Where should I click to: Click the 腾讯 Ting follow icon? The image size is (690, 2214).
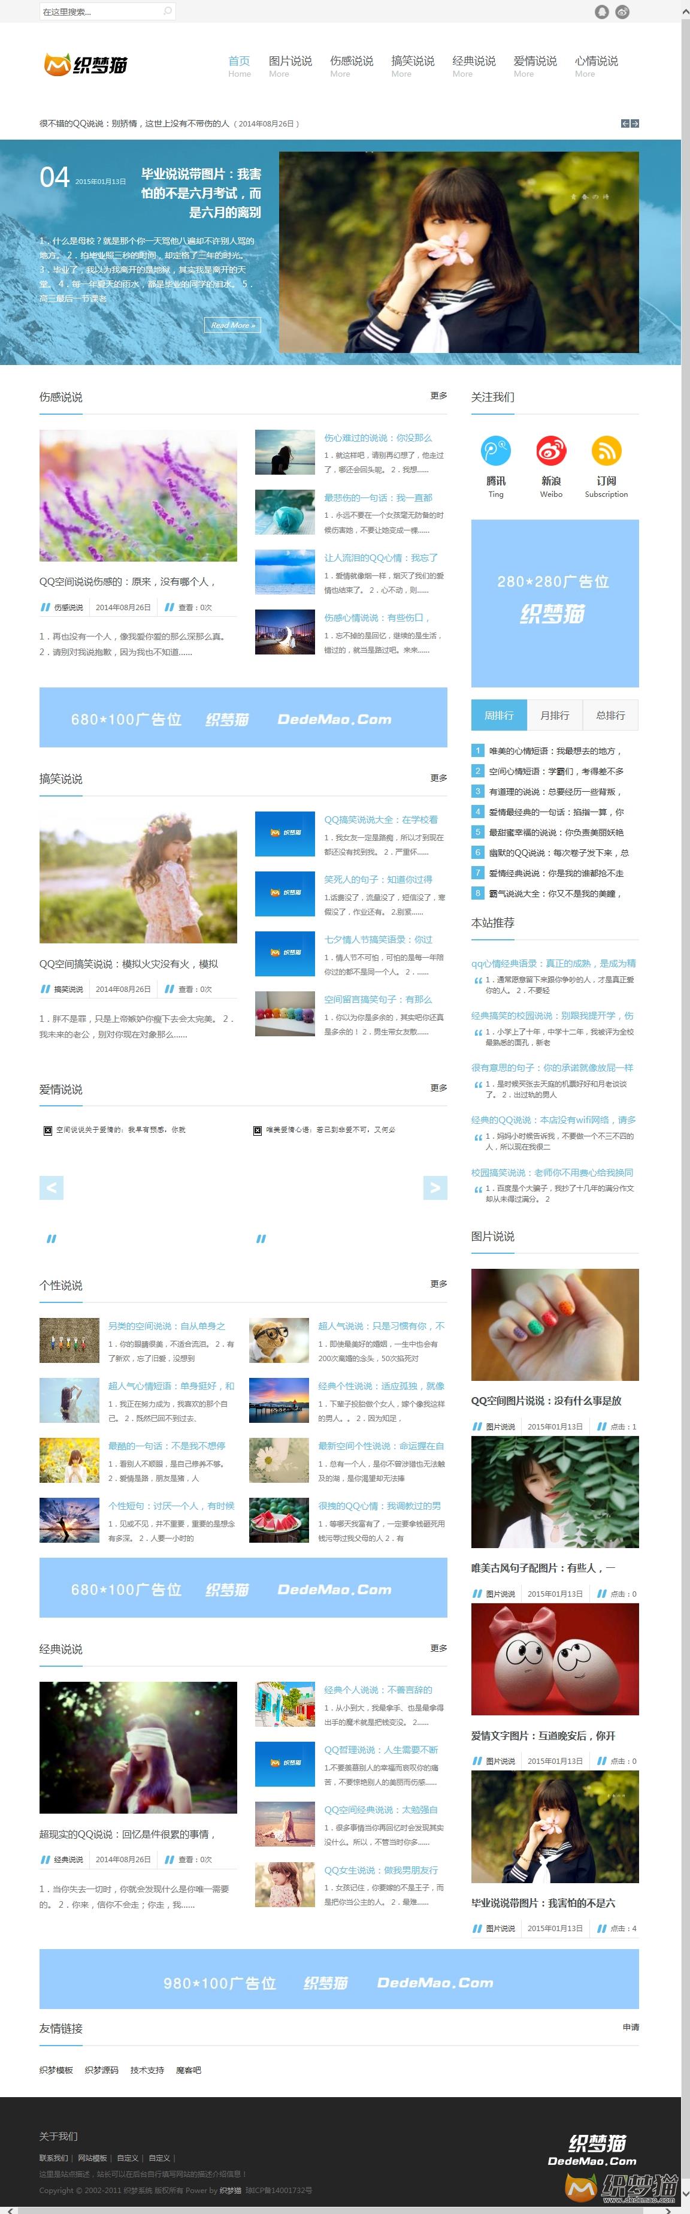tap(496, 450)
